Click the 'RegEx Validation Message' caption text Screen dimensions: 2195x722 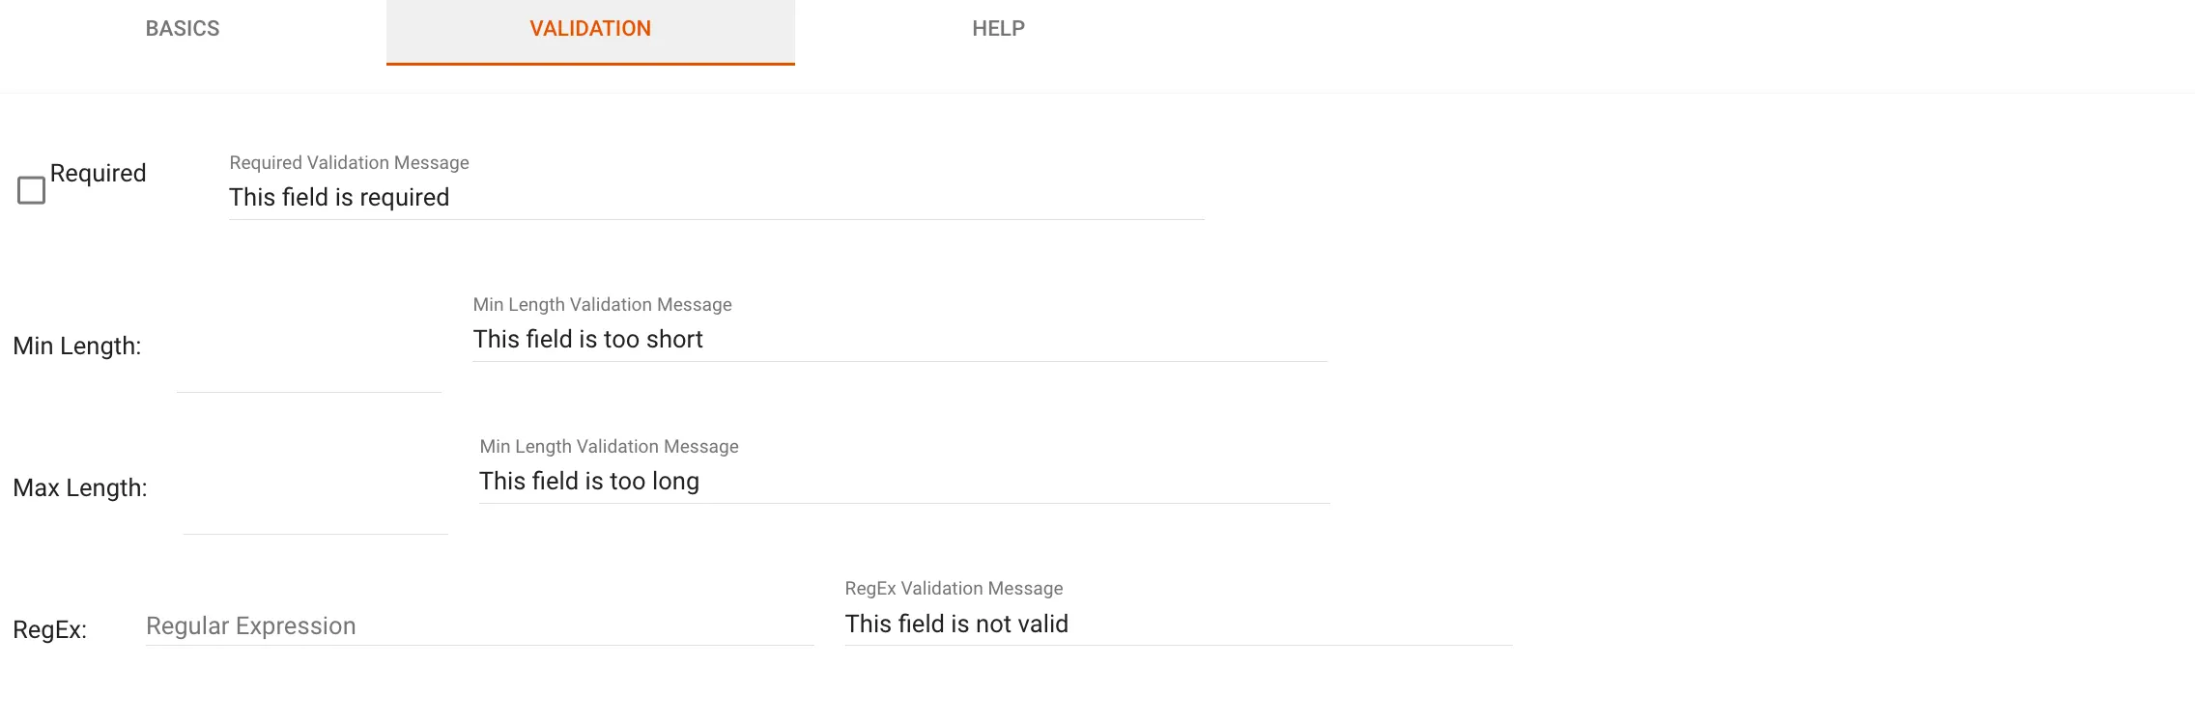point(953,588)
